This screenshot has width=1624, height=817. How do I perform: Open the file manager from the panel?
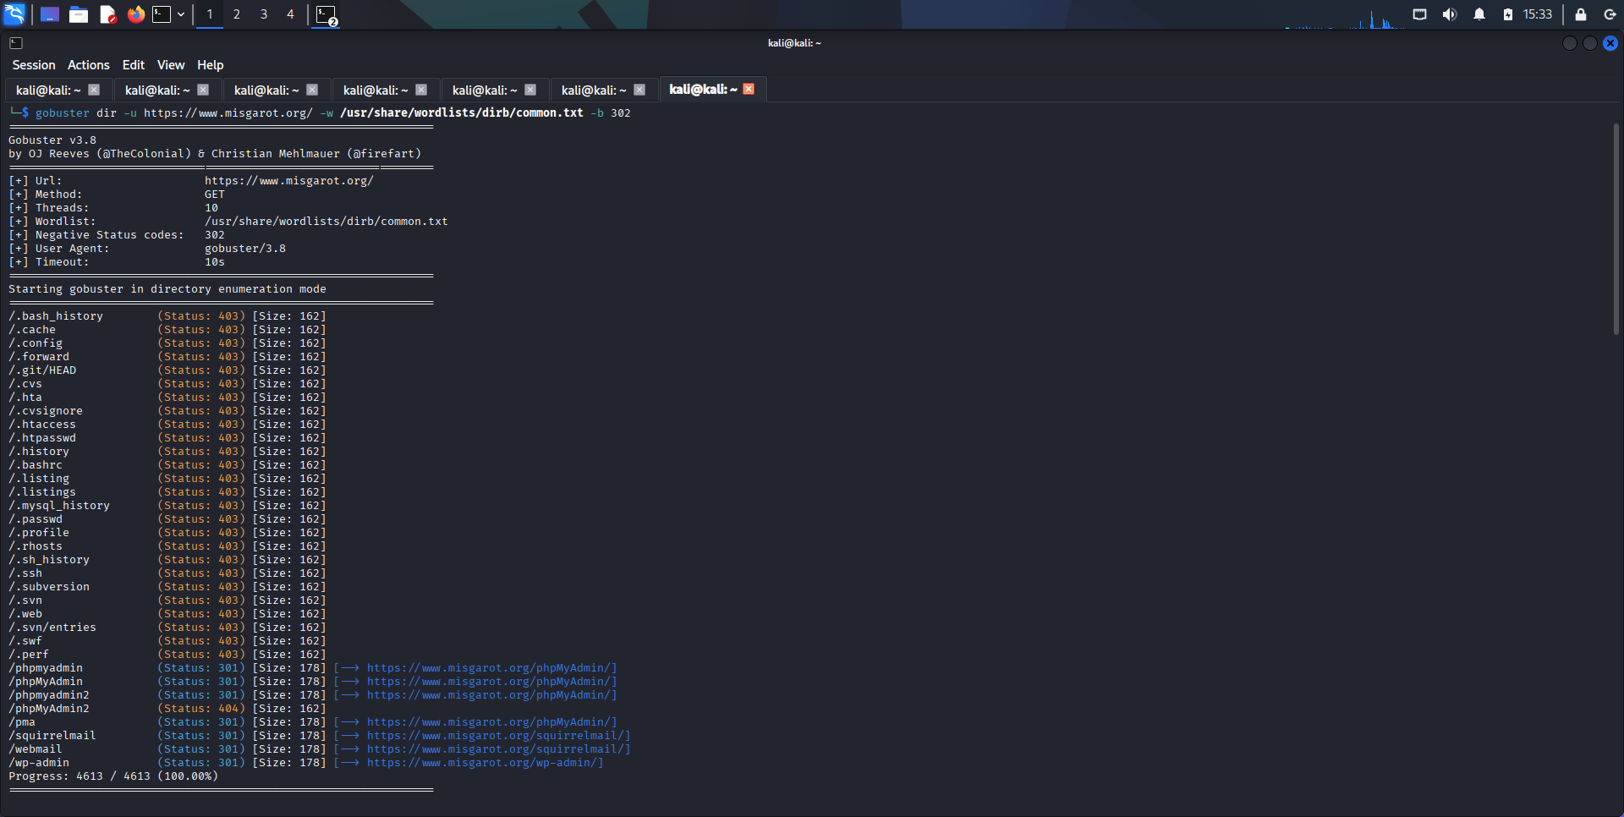(79, 14)
